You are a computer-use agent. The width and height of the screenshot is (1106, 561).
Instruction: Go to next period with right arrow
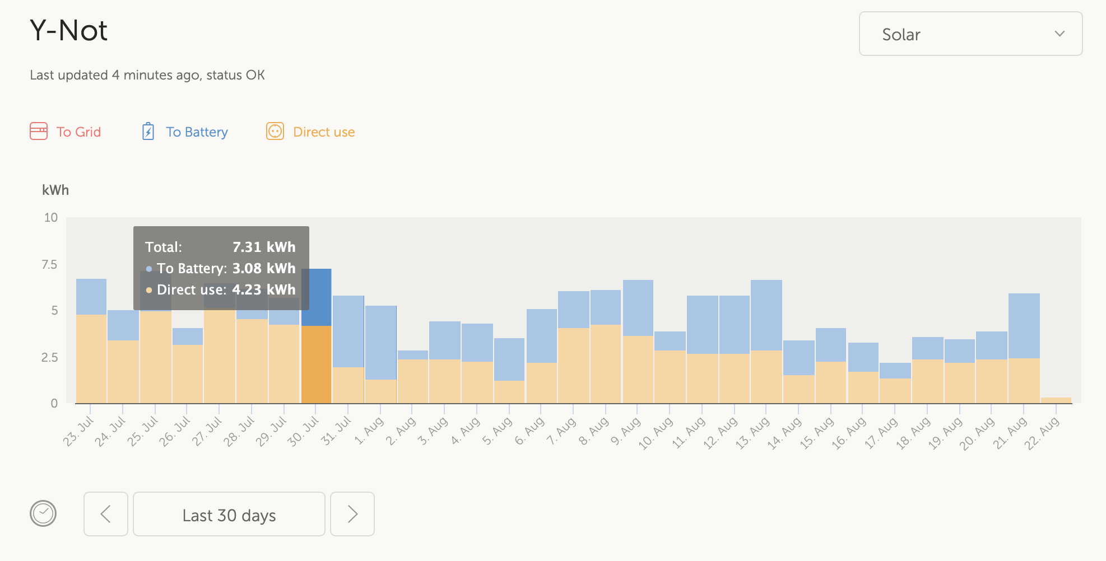(x=352, y=514)
